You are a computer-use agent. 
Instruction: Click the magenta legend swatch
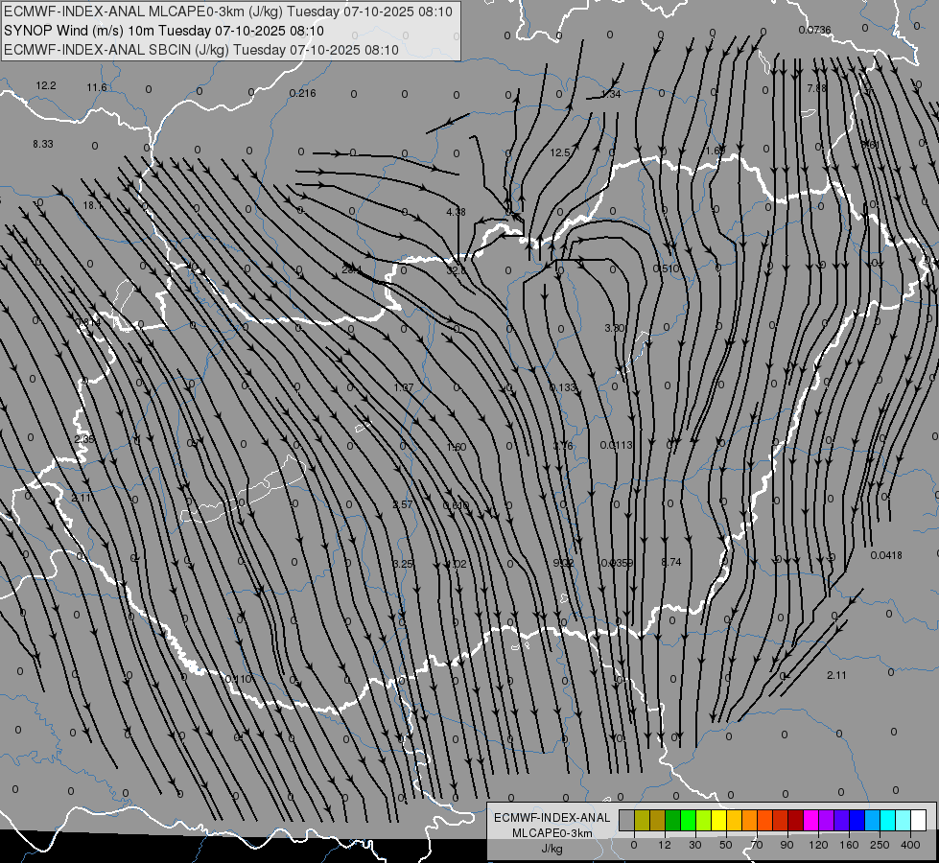pyautogui.click(x=810, y=820)
